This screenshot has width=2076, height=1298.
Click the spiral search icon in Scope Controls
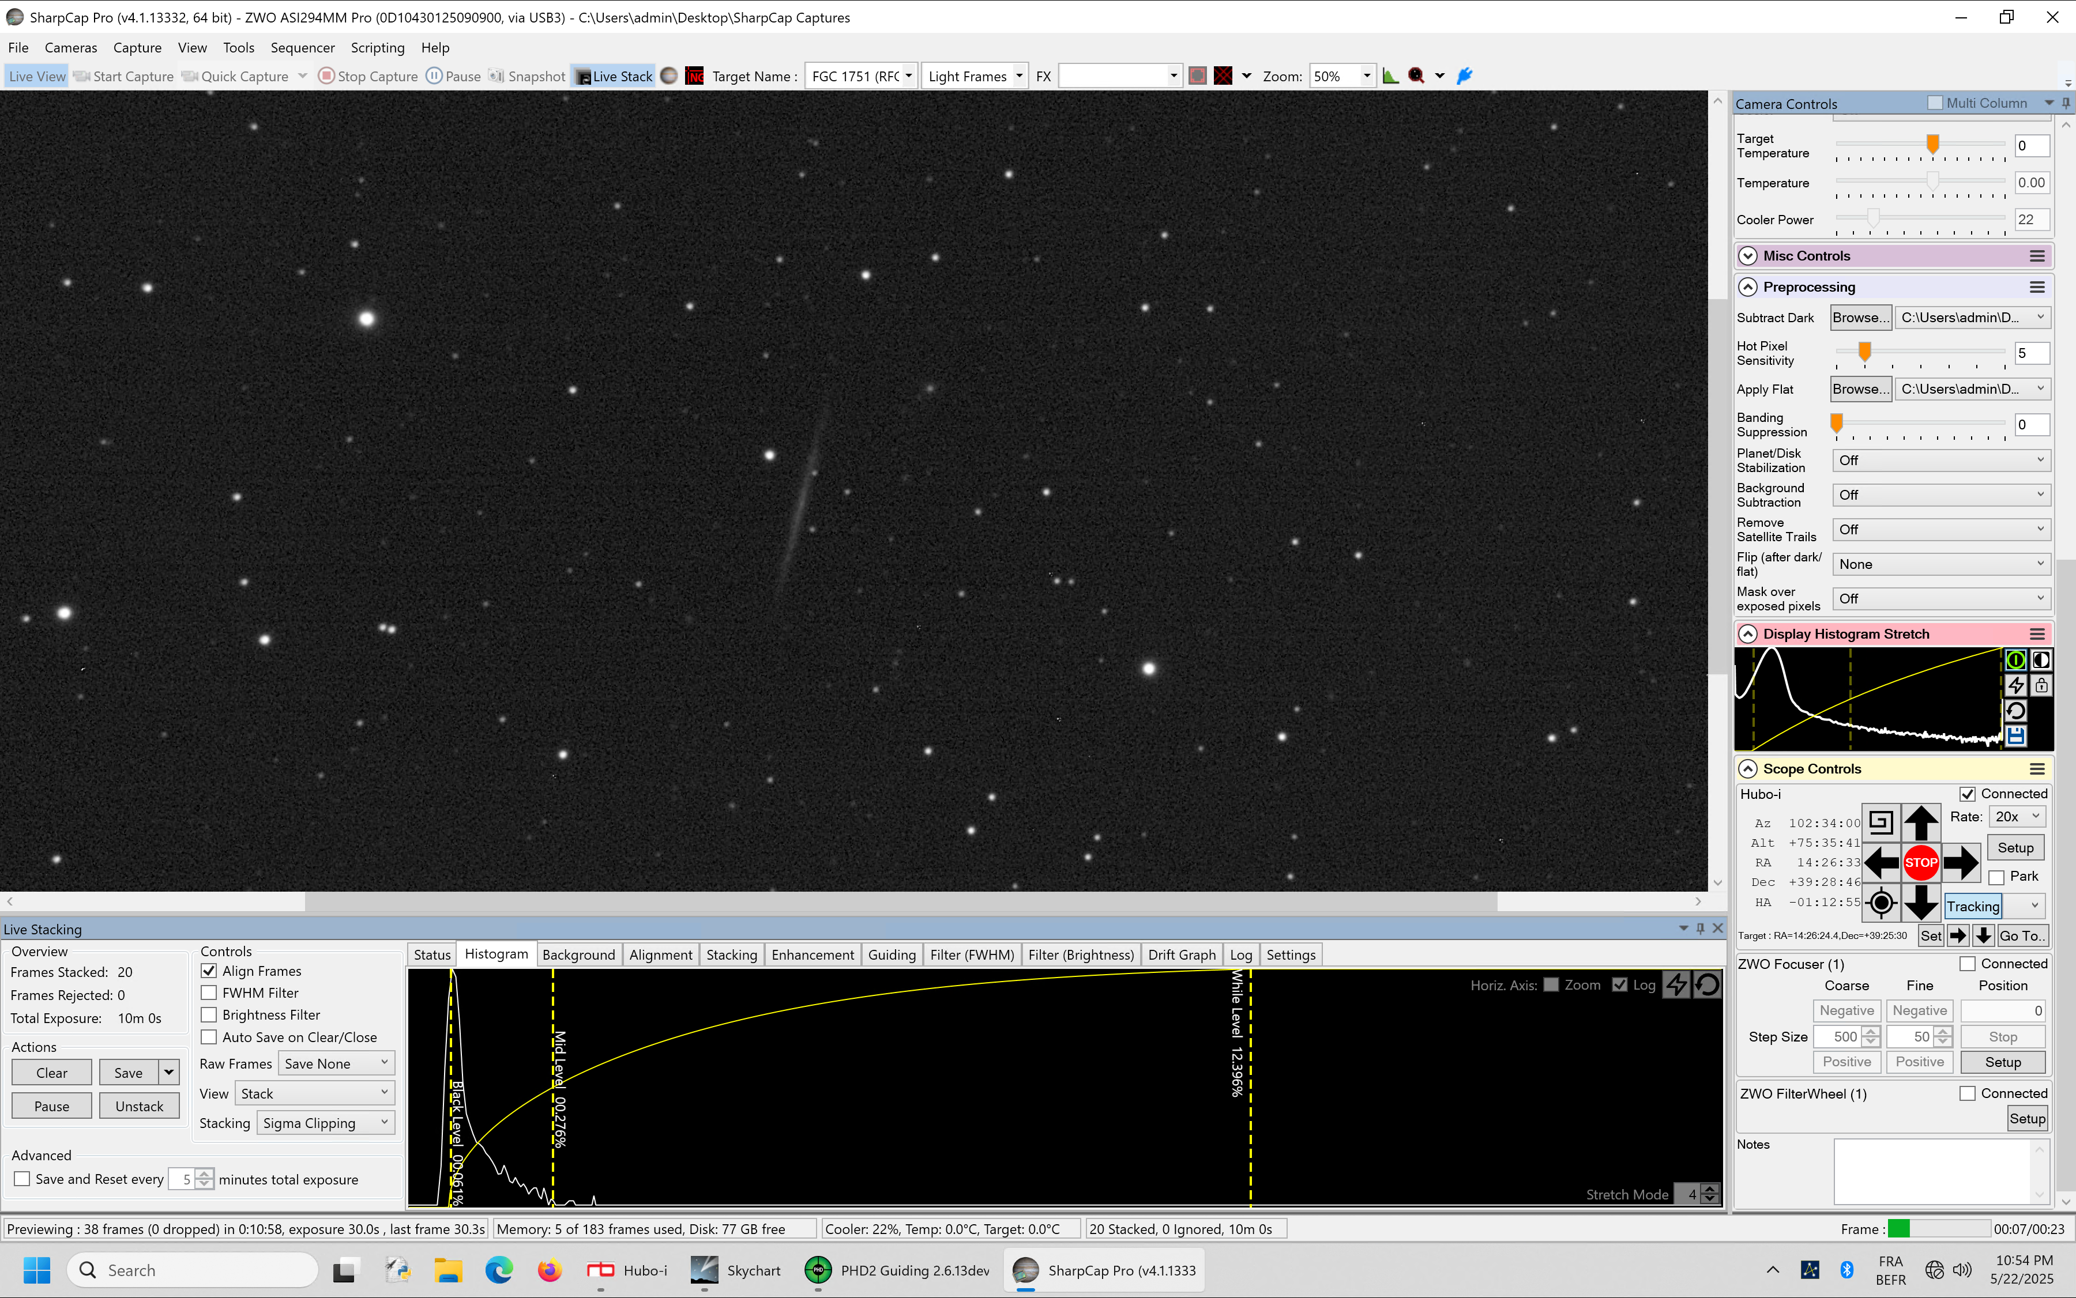(x=1881, y=822)
